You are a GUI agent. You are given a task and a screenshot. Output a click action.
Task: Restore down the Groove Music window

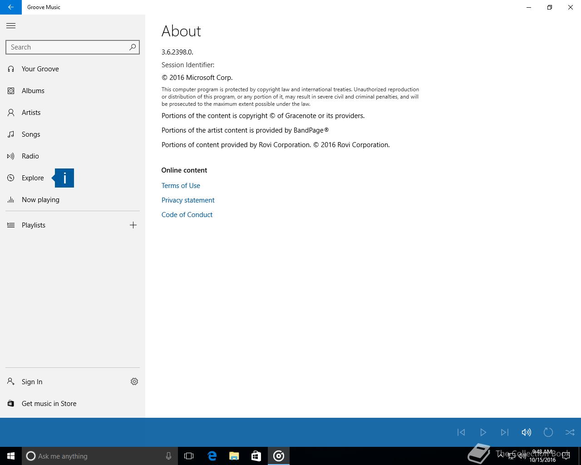point(550,7)
